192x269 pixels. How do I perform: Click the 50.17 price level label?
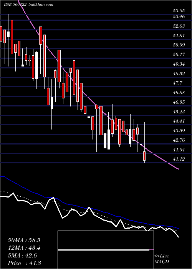[x=179, y=55]
